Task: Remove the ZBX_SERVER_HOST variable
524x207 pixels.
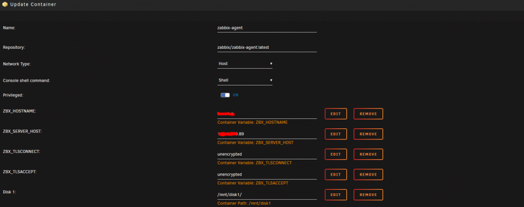Action: pos(368,134)
